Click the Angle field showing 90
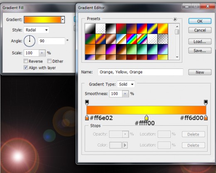 click(52, 41)
